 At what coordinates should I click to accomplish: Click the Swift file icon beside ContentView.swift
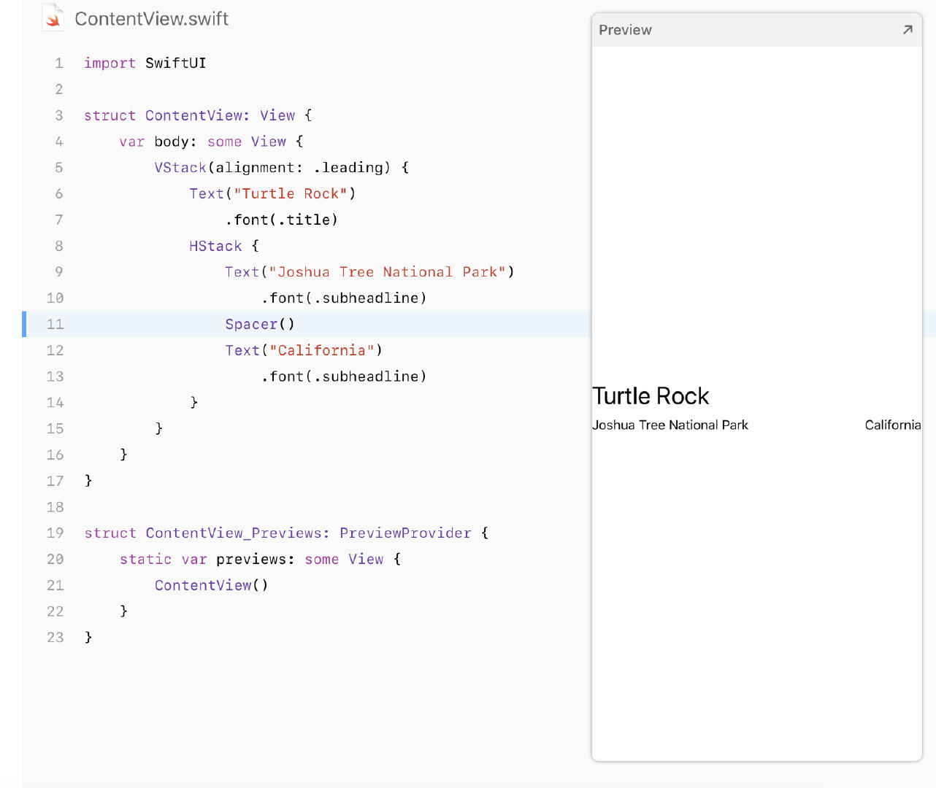52,18
